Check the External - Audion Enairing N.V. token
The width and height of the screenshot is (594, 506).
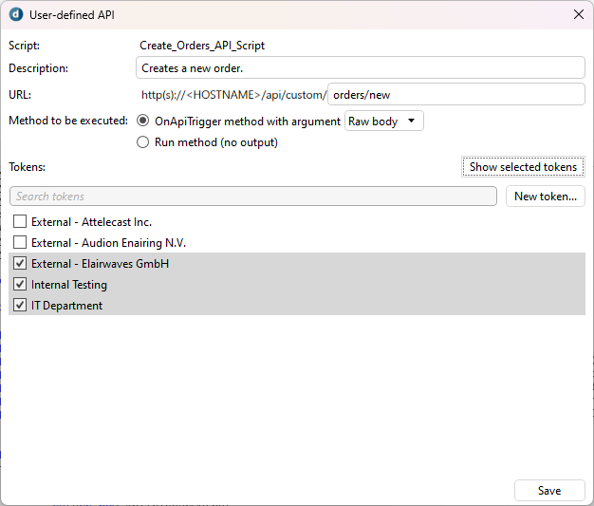[20, 242]
